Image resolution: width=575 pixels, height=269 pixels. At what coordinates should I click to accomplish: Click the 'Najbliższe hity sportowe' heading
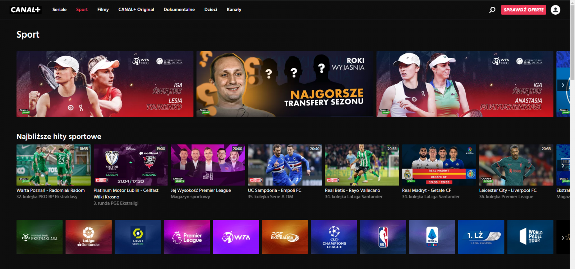[x=59, y=137]
